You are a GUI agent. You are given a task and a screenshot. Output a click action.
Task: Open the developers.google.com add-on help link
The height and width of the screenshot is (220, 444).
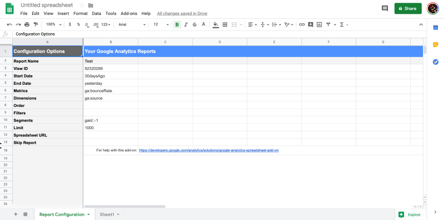coord(209,150)
